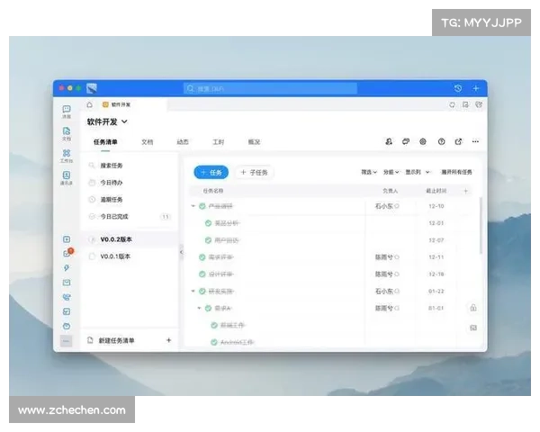Image resolution: width=540 pixels, height=432 pixels.
Task: Click the blue 任务 add button
Action: (x=211, y=172)
